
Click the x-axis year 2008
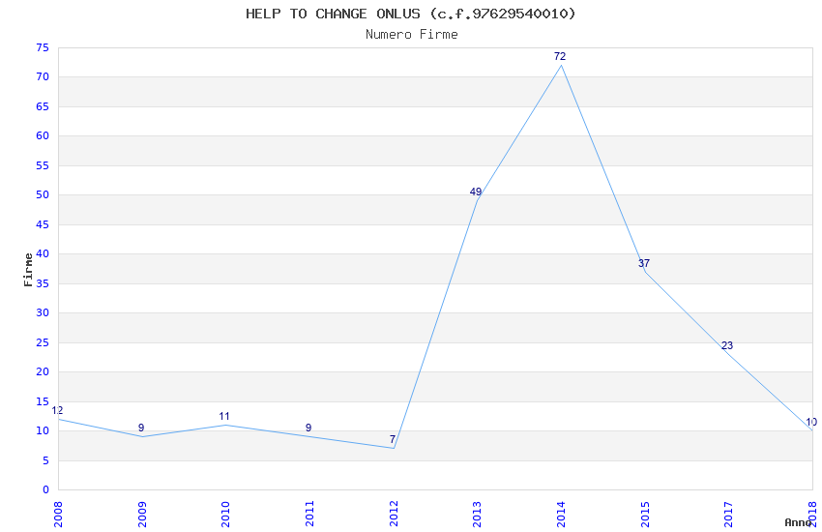[x=58, y=515]
